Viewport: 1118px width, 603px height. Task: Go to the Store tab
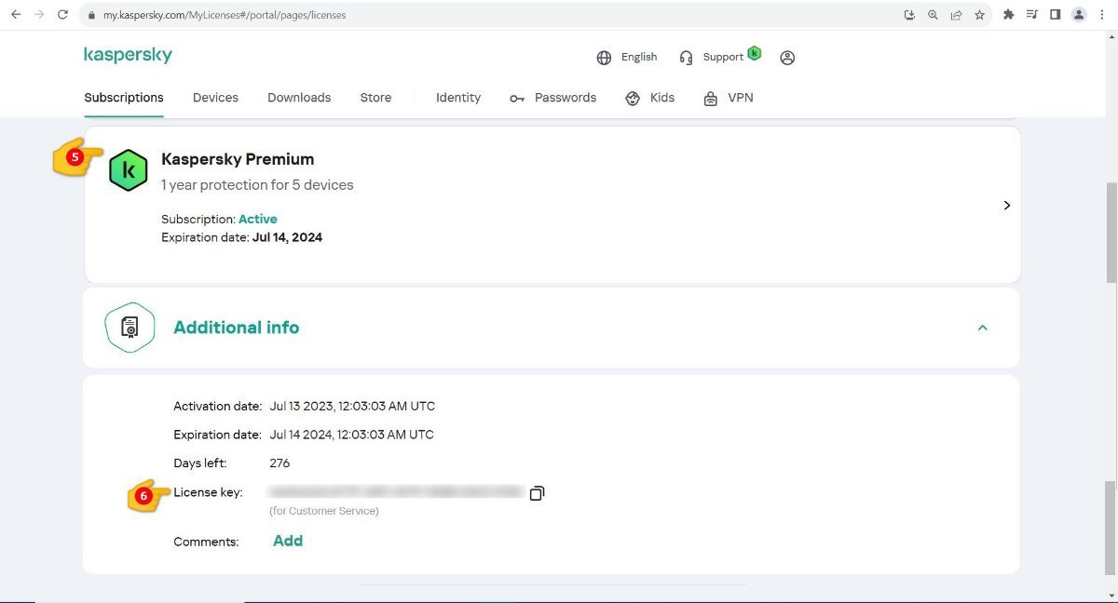click(x=375, y=98)
